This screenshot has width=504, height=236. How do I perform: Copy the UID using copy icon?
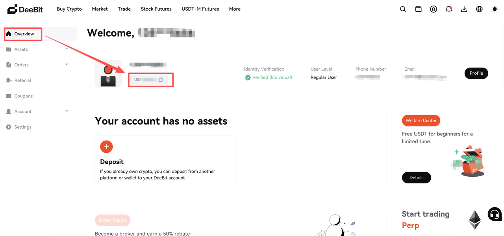pos(161,80)
